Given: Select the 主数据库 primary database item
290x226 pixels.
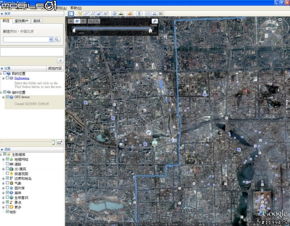Looking at the screenshot, I should pos(19,154).
